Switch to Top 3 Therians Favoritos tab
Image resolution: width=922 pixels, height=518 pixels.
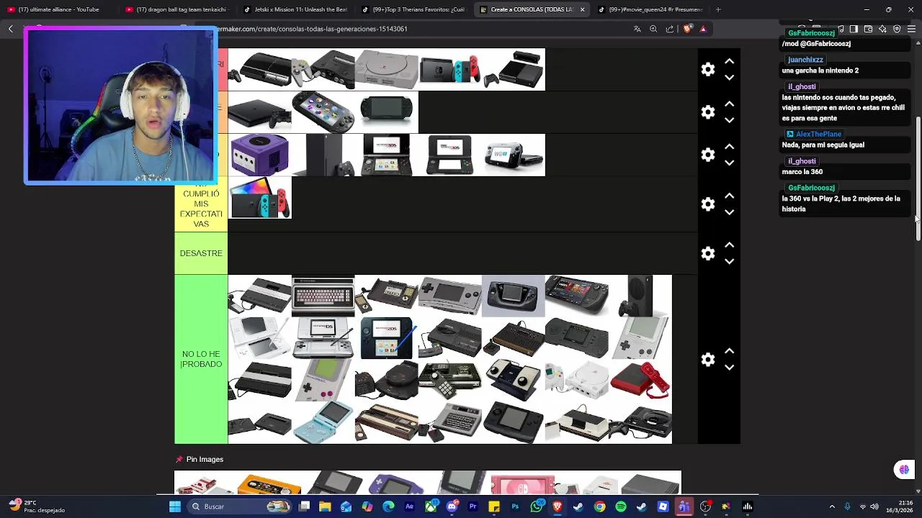(414, 9)
